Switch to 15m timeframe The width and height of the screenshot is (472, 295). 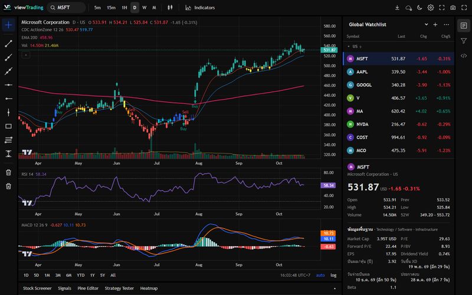click(x=111, y=8)
